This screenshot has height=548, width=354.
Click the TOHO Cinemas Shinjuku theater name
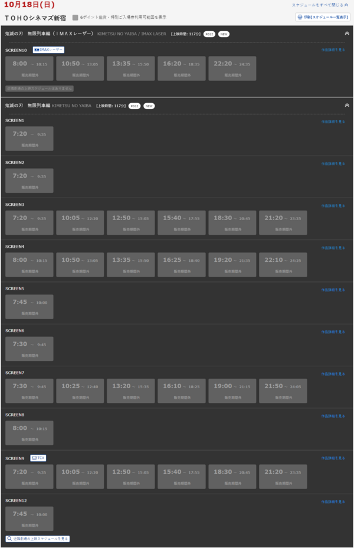pos(35,18)
